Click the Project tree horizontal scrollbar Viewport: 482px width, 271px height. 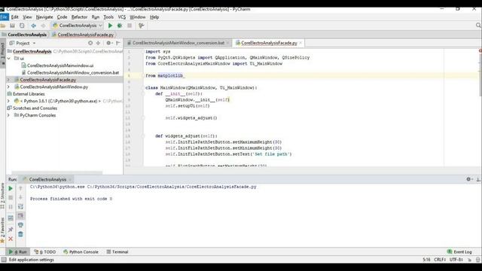point(57,172)
